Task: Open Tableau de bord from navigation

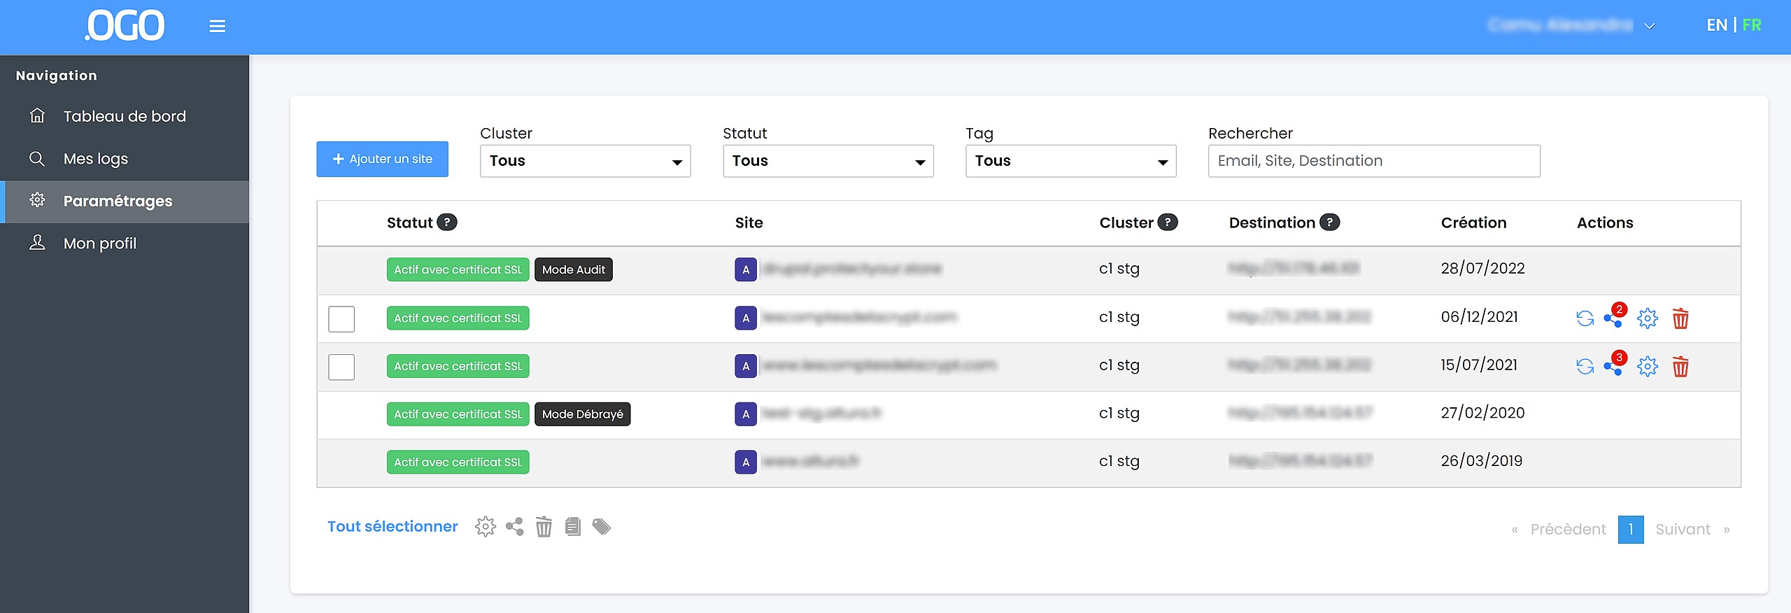Action: tap(125, 116)
